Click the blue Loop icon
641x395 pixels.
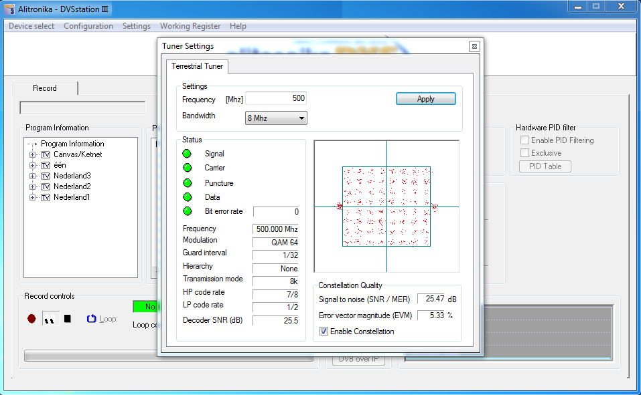coord(92,319)
